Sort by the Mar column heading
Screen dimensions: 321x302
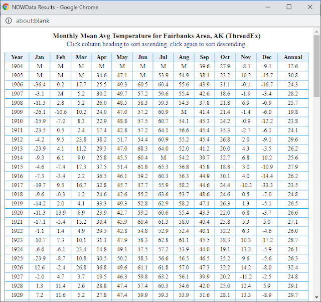coord(81,57)
